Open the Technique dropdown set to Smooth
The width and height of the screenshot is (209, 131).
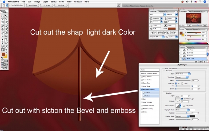pos(182,77)
